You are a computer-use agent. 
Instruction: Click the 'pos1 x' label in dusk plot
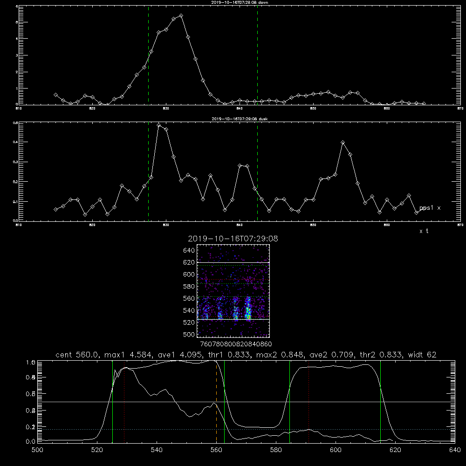430,208
